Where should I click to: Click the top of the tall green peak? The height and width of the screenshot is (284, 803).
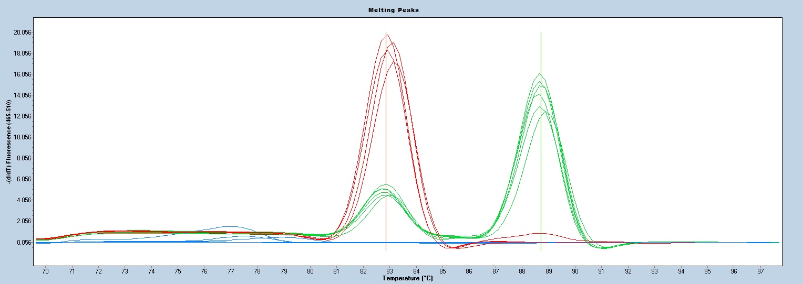click(540, 74)
